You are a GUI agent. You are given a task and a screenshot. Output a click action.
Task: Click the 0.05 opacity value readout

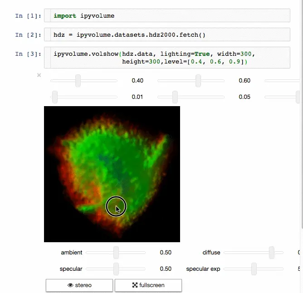click(x=244, y=97)
